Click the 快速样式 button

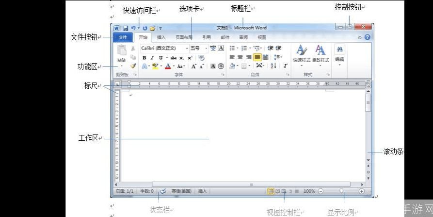click(302, 56)
